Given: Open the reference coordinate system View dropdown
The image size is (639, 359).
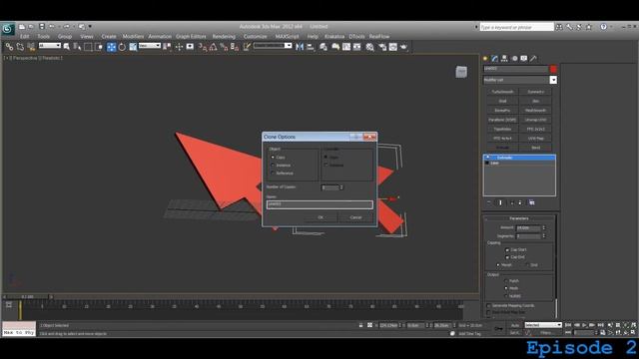Looking at the screenshot, I should (x=150, y=46).
